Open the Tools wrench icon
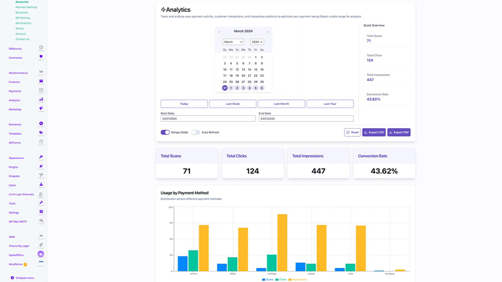 click(41, 203)
